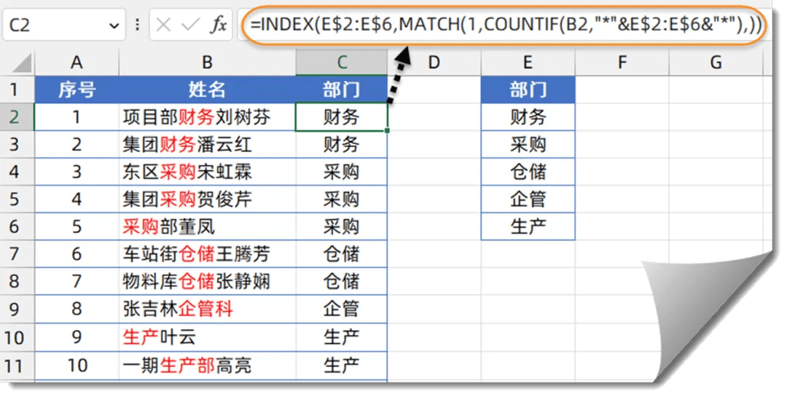The height and width of the screenshot is (397, 787).
Task: Click the fill handle of cell C2
Action: point(388,130)
